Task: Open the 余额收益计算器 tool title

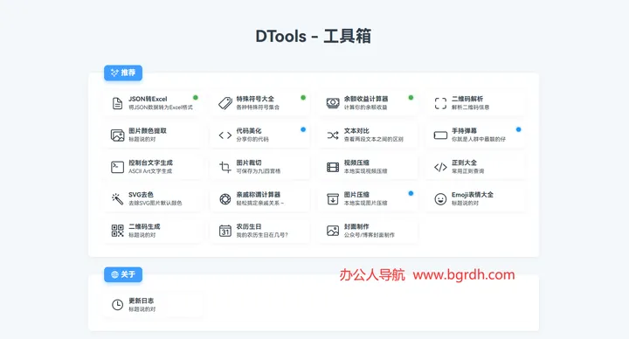Action: [366, 99]
